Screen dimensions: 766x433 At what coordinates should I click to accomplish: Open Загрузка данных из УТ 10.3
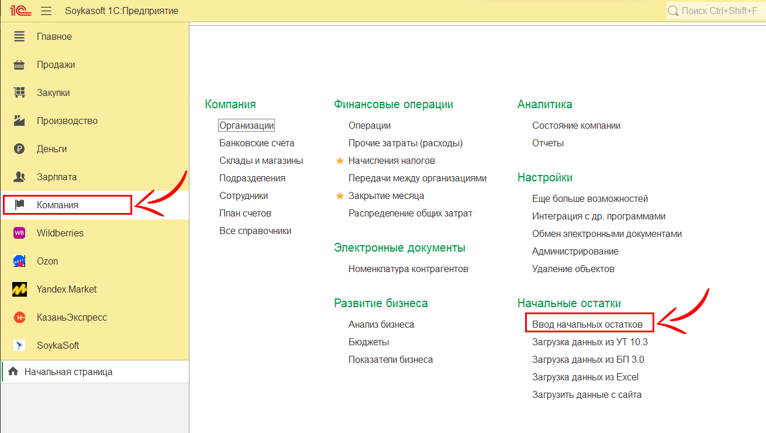590,342
